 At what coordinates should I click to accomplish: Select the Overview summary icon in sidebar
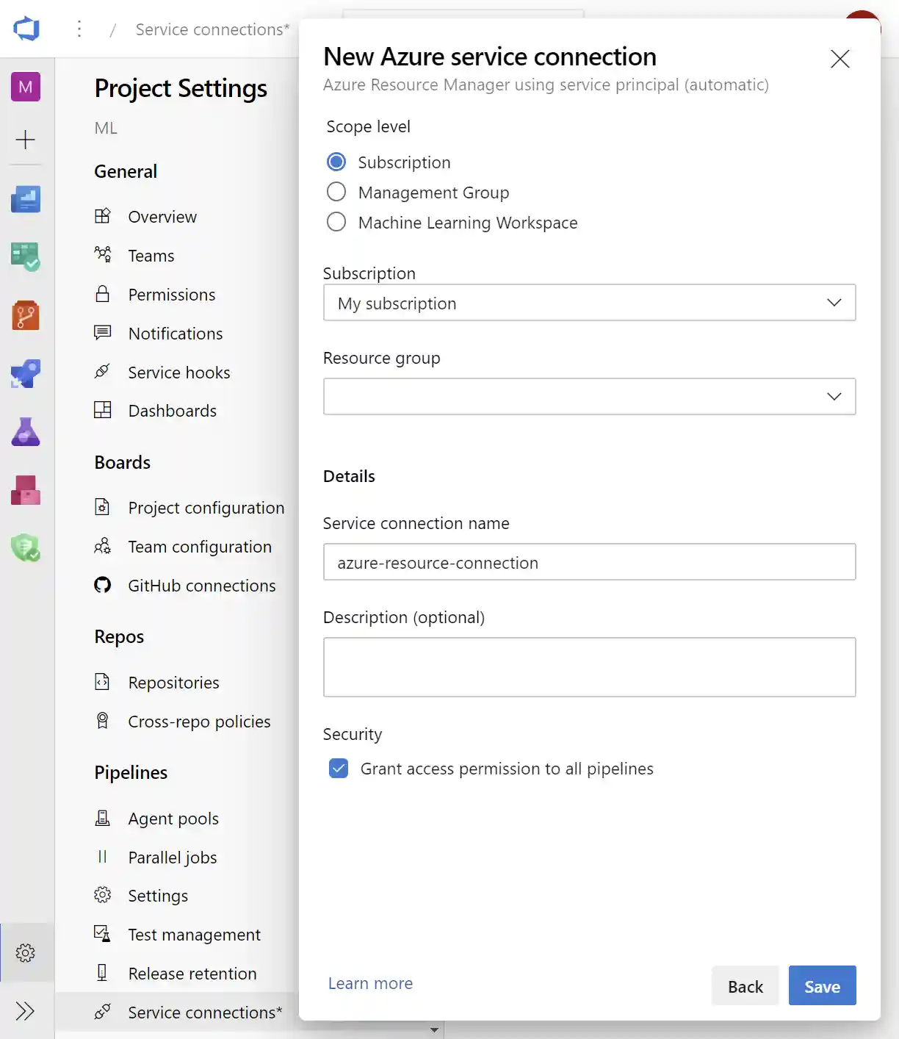tap(26, 199)
